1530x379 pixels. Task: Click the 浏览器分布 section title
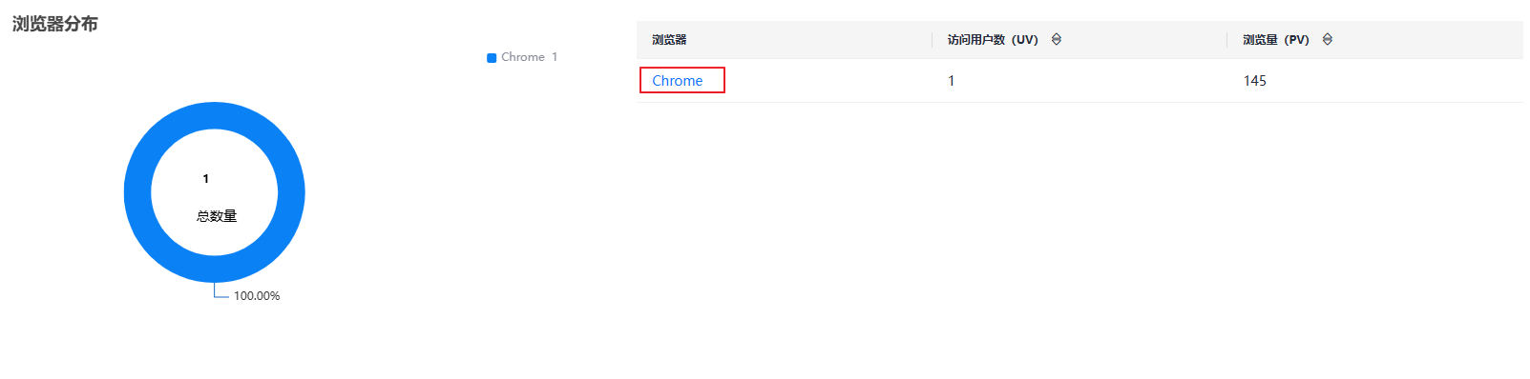tap(55, 24)
